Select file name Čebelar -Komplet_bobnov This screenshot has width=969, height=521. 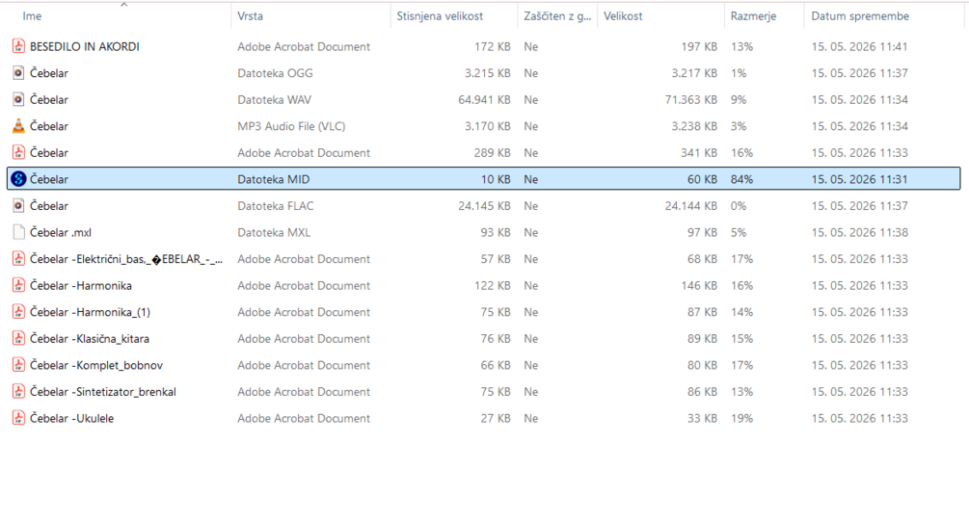click(96, 365)
